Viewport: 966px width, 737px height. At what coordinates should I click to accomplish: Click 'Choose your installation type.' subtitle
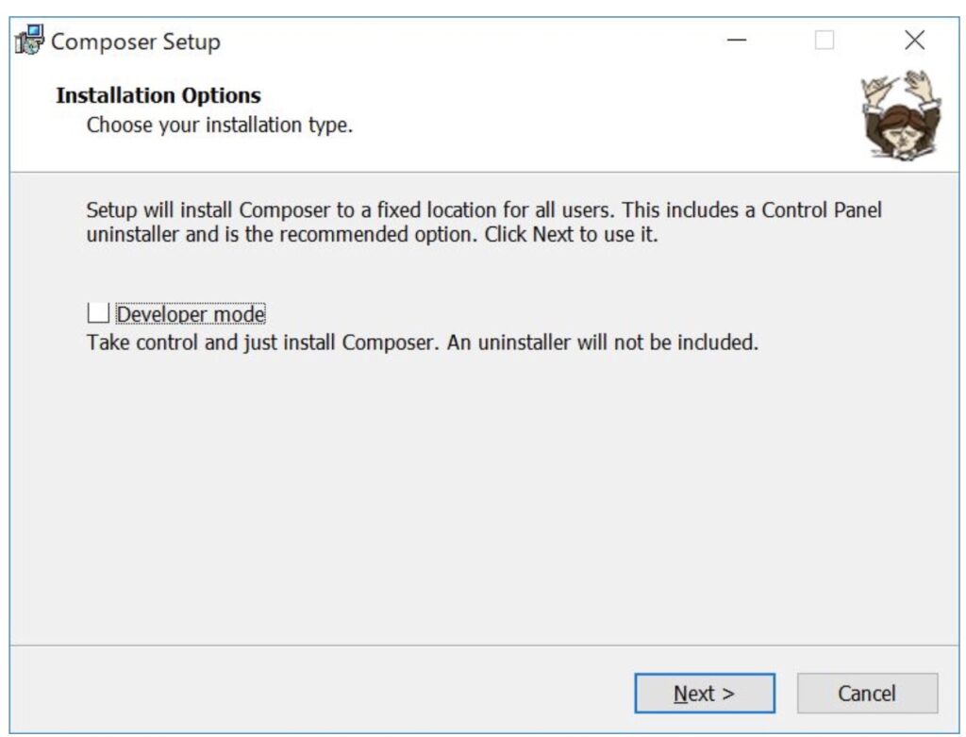(x=220, y=125)
